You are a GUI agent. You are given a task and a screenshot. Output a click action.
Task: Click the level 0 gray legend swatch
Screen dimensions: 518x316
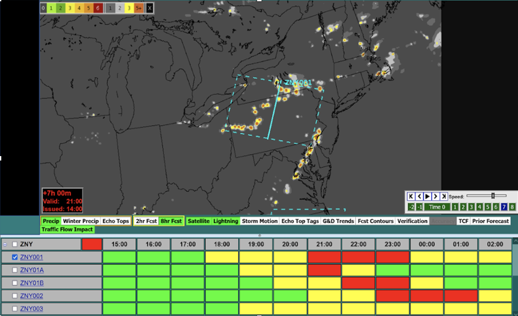coord(43,8)
